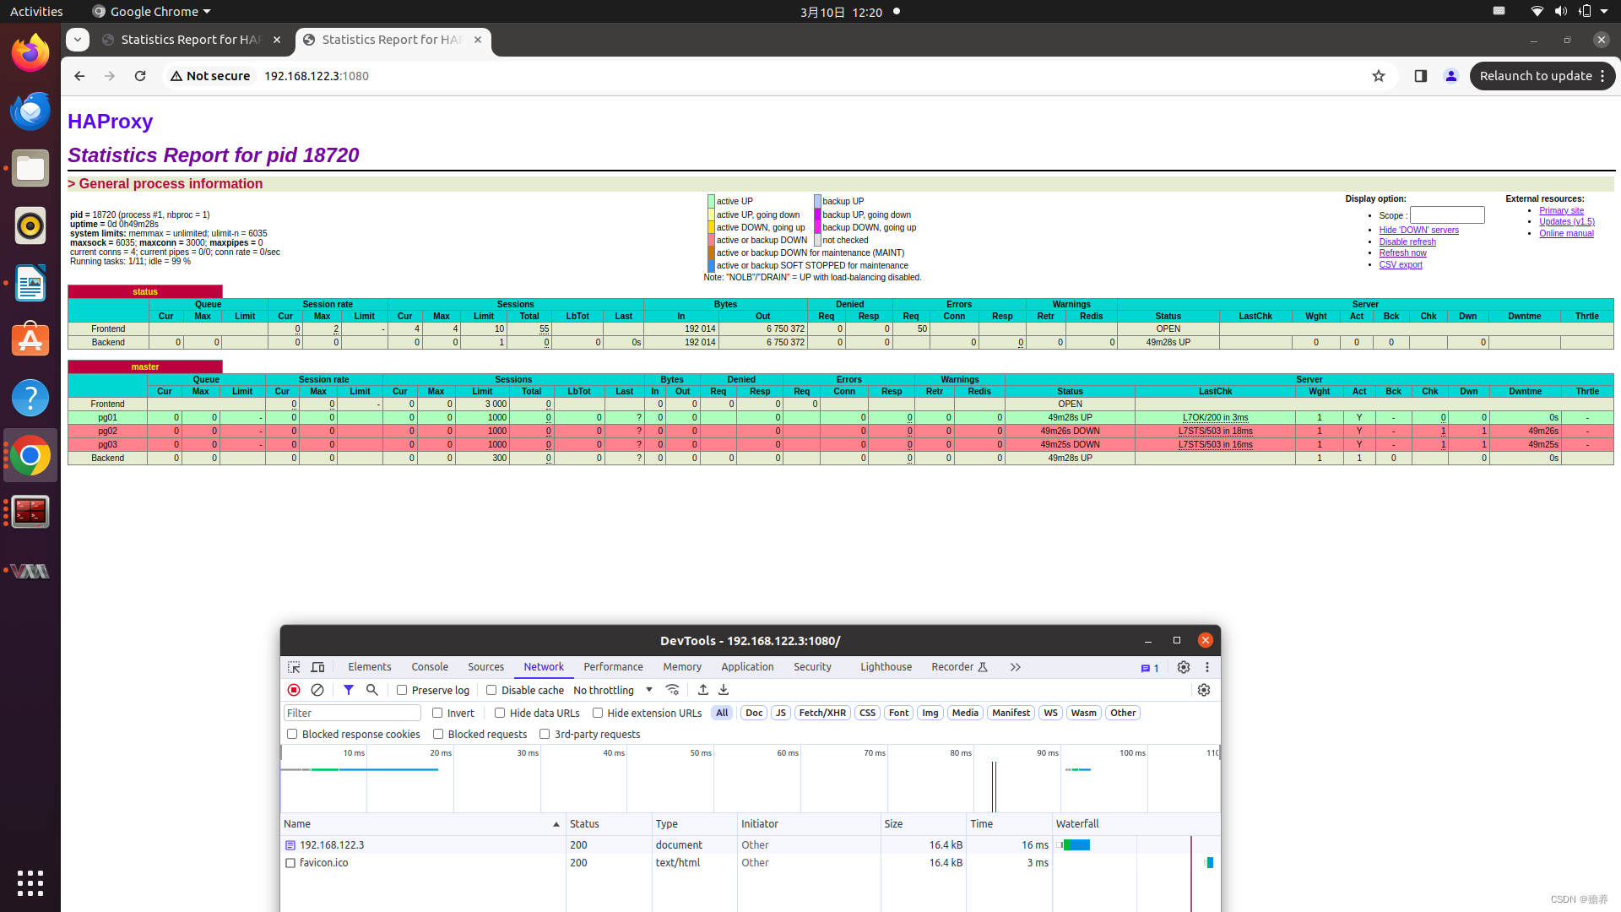This screenshot has width=1621, height=912.
Task: Select the favicon.ico row checkbox icon
Action: coord(290,863)
